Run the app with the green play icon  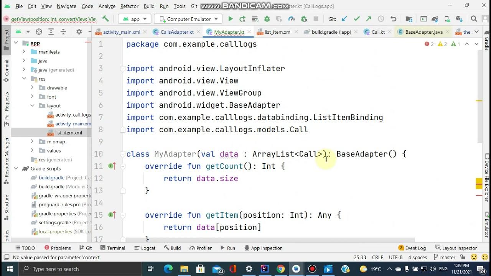click(x=230, y=19)
